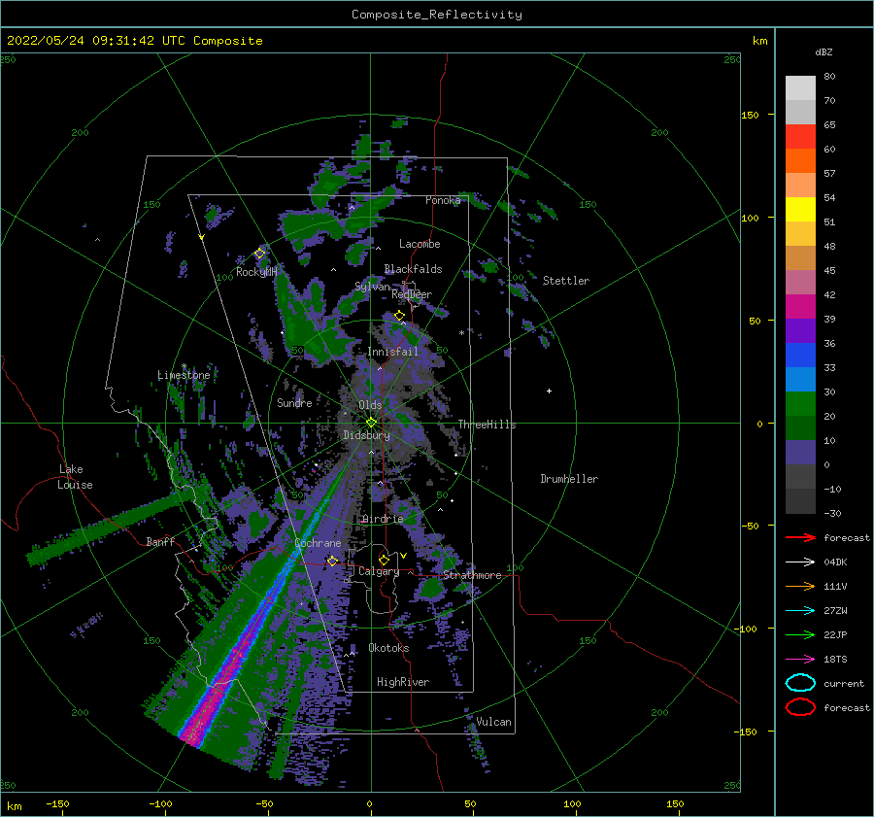Click the green 22JP arrow legend icon

click(800, 634)
